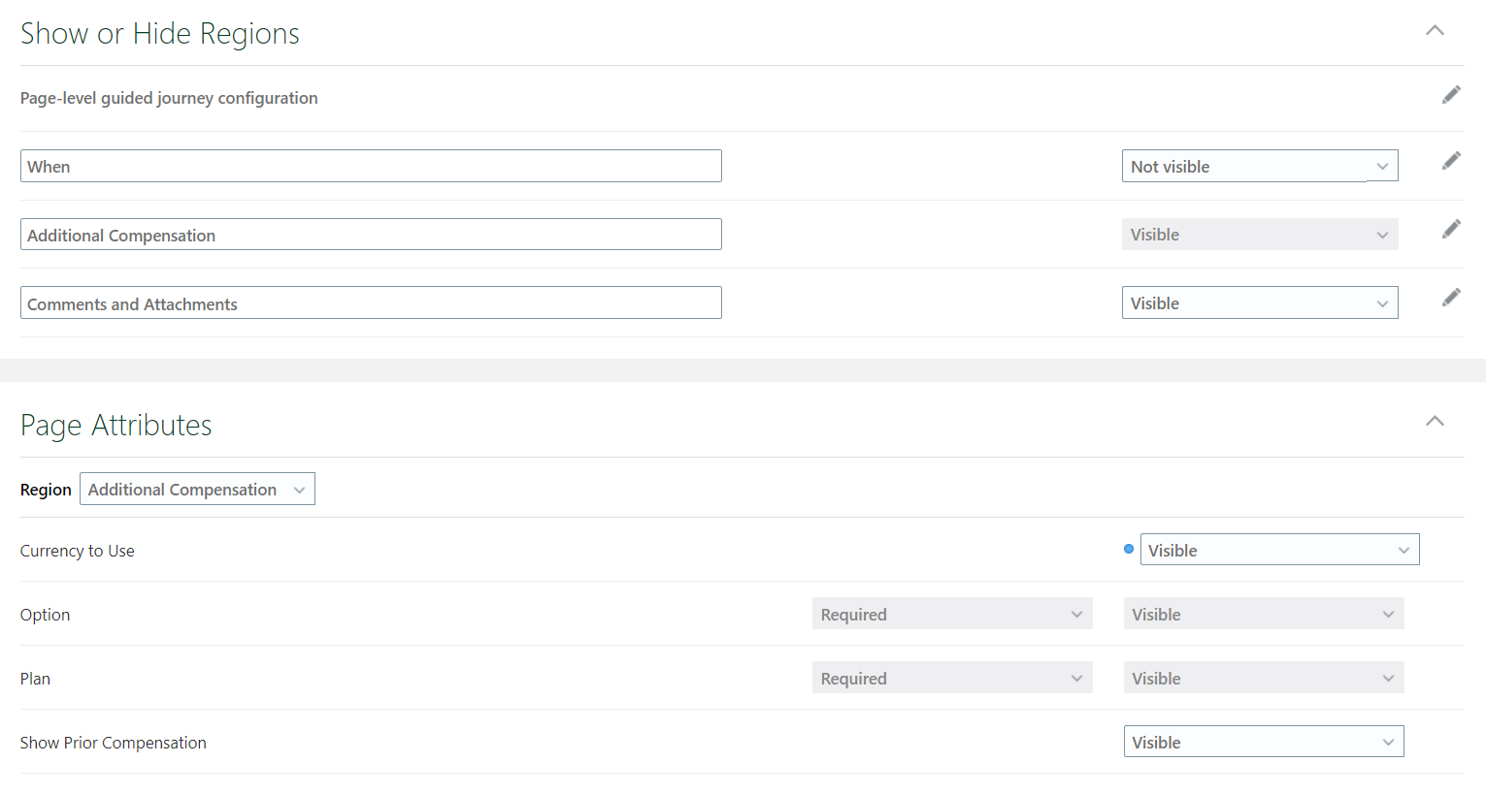Open the Currency to Use visibility dropdown
The height and width of the screenshot is (795, 1486).
coord(1279,549)
